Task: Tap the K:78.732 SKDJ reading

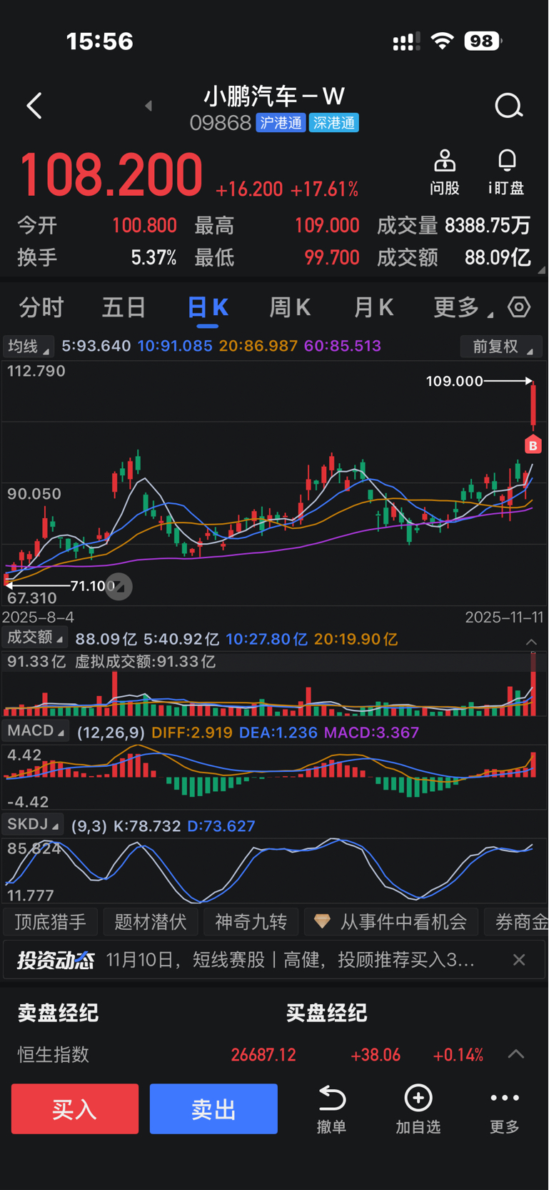Action: (148, 825)
